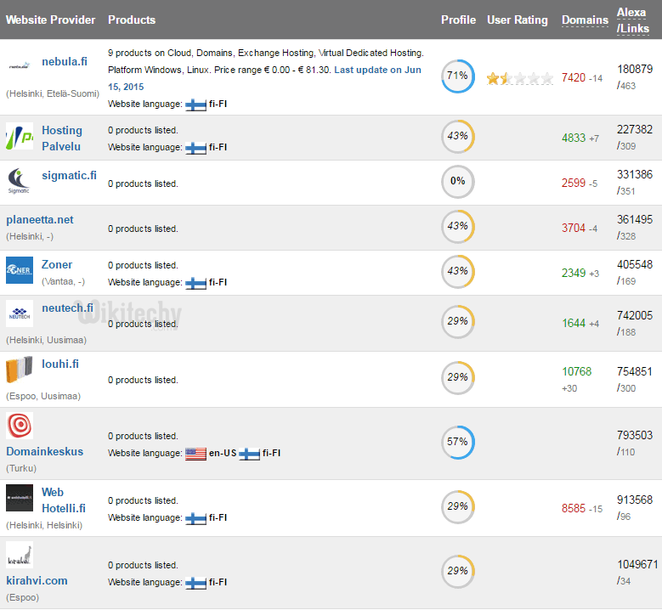662x610 pixels.
Task: Click the Zoner blue logo
Action: tap(20, 270)
